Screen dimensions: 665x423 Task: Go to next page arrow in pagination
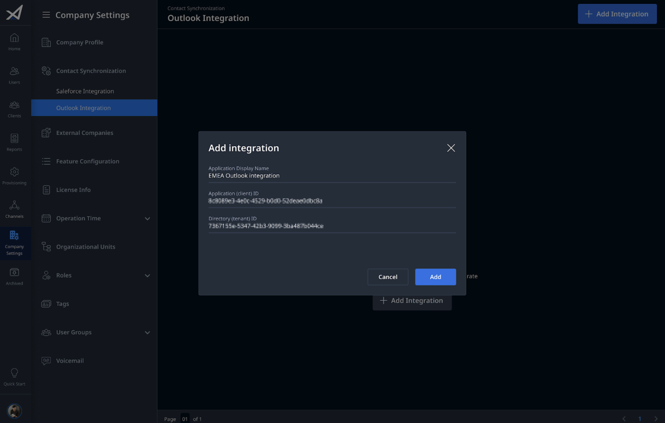pos(656,419)
